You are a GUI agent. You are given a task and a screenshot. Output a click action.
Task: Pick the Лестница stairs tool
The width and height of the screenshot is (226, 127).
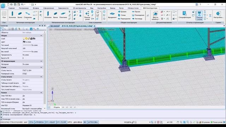coord(137,19)
